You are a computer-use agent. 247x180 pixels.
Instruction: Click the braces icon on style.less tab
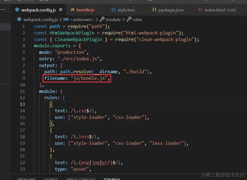coord(113,10)
